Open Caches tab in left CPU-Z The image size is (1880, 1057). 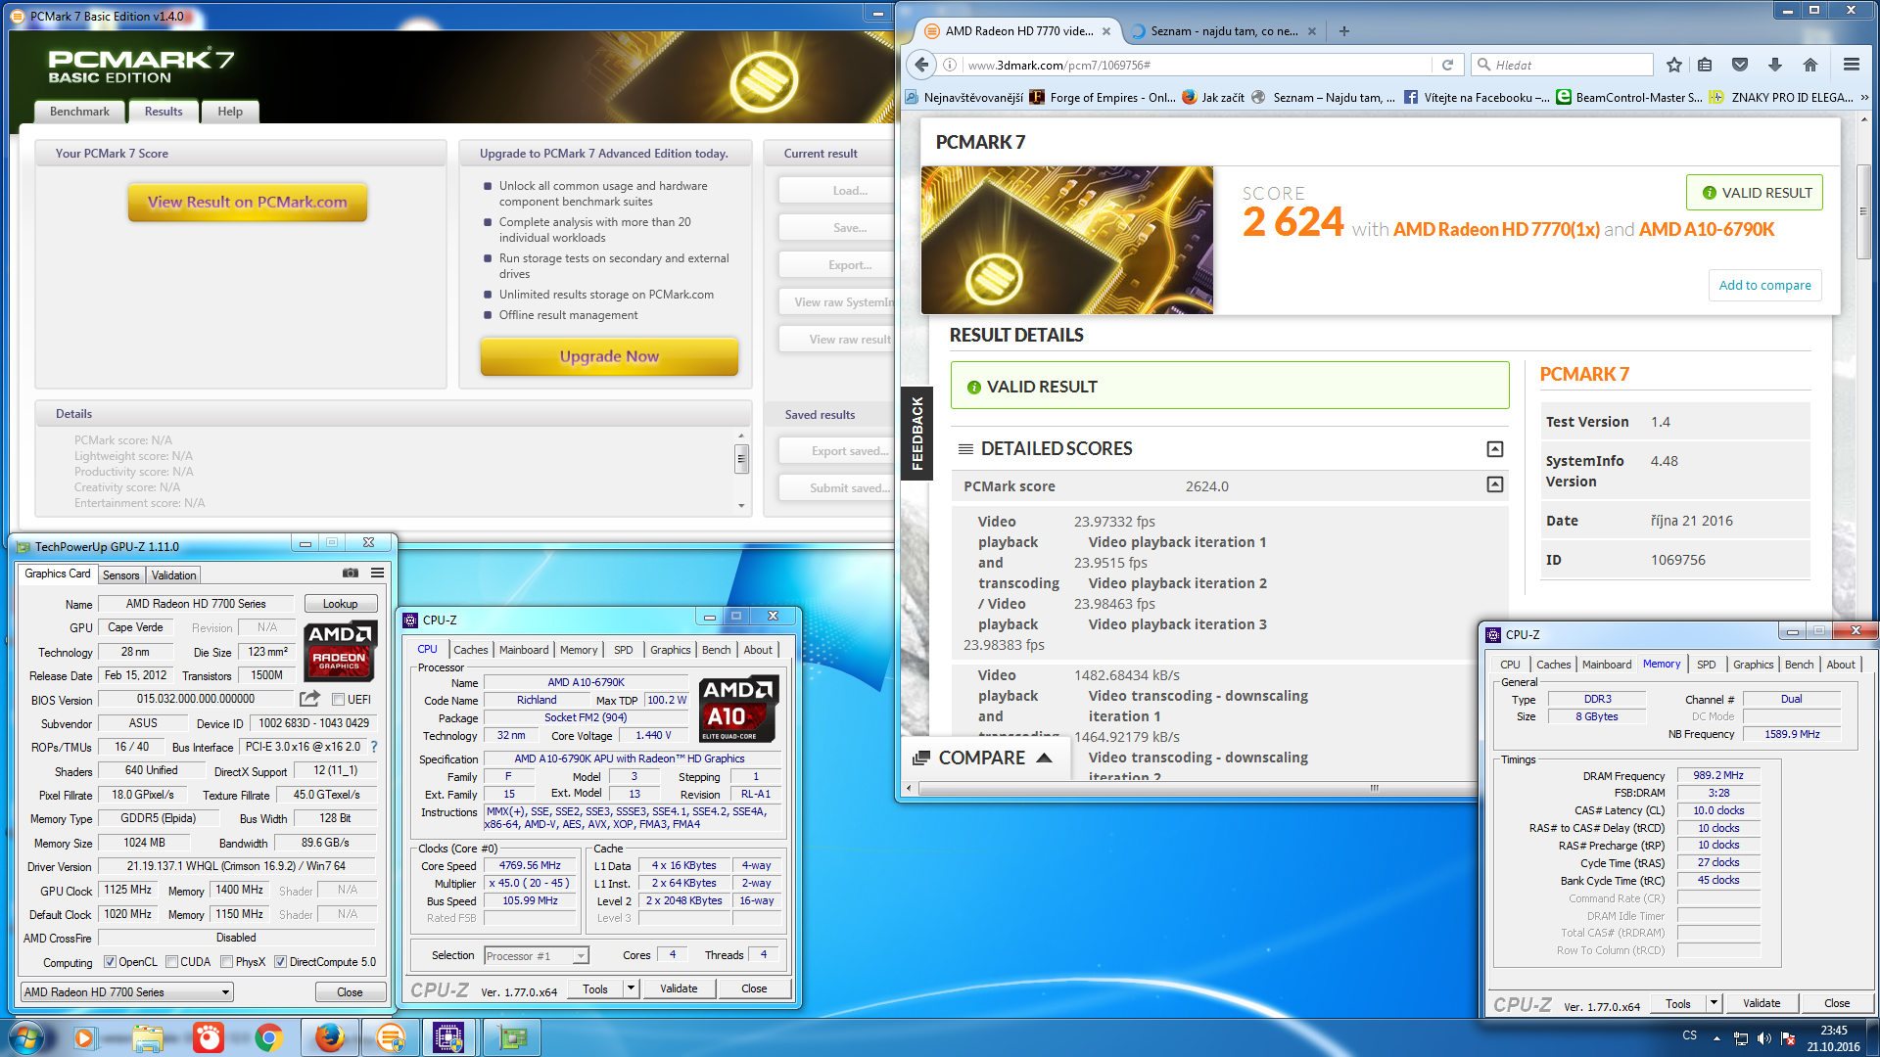point(470,650)
